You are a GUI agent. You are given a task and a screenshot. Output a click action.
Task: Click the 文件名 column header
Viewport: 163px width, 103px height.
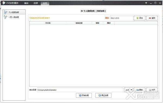point(48,23)
